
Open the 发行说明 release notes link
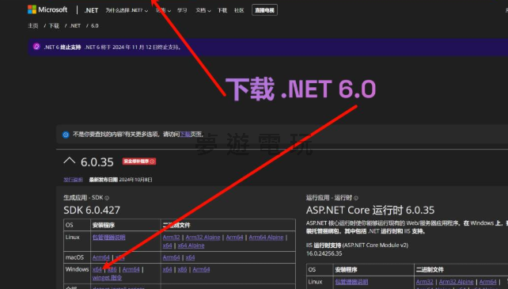pyautogui.click(x=73, y=180)
